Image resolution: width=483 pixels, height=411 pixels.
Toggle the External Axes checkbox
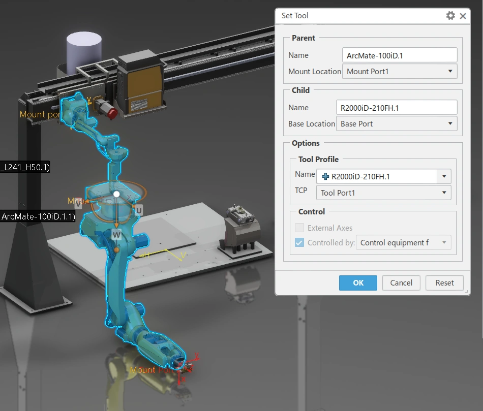point(299,228)
